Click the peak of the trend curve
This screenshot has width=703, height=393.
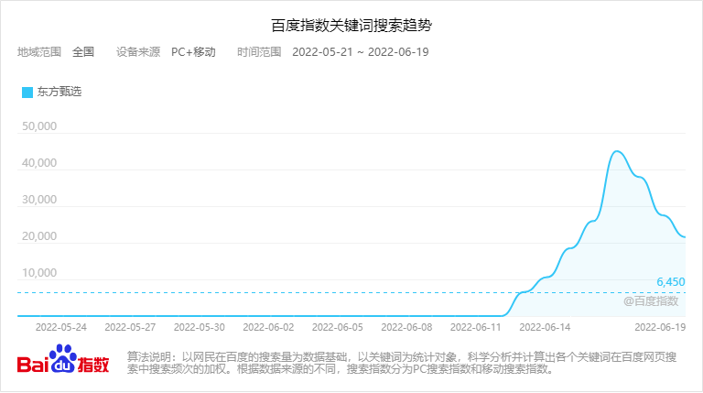[x=618, y=151]
